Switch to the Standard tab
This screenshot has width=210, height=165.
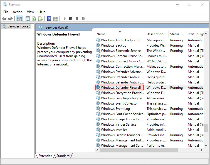(x=63, y=156)
